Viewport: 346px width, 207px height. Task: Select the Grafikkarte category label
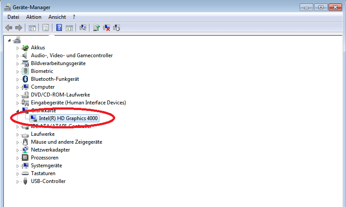coord(44,110)
